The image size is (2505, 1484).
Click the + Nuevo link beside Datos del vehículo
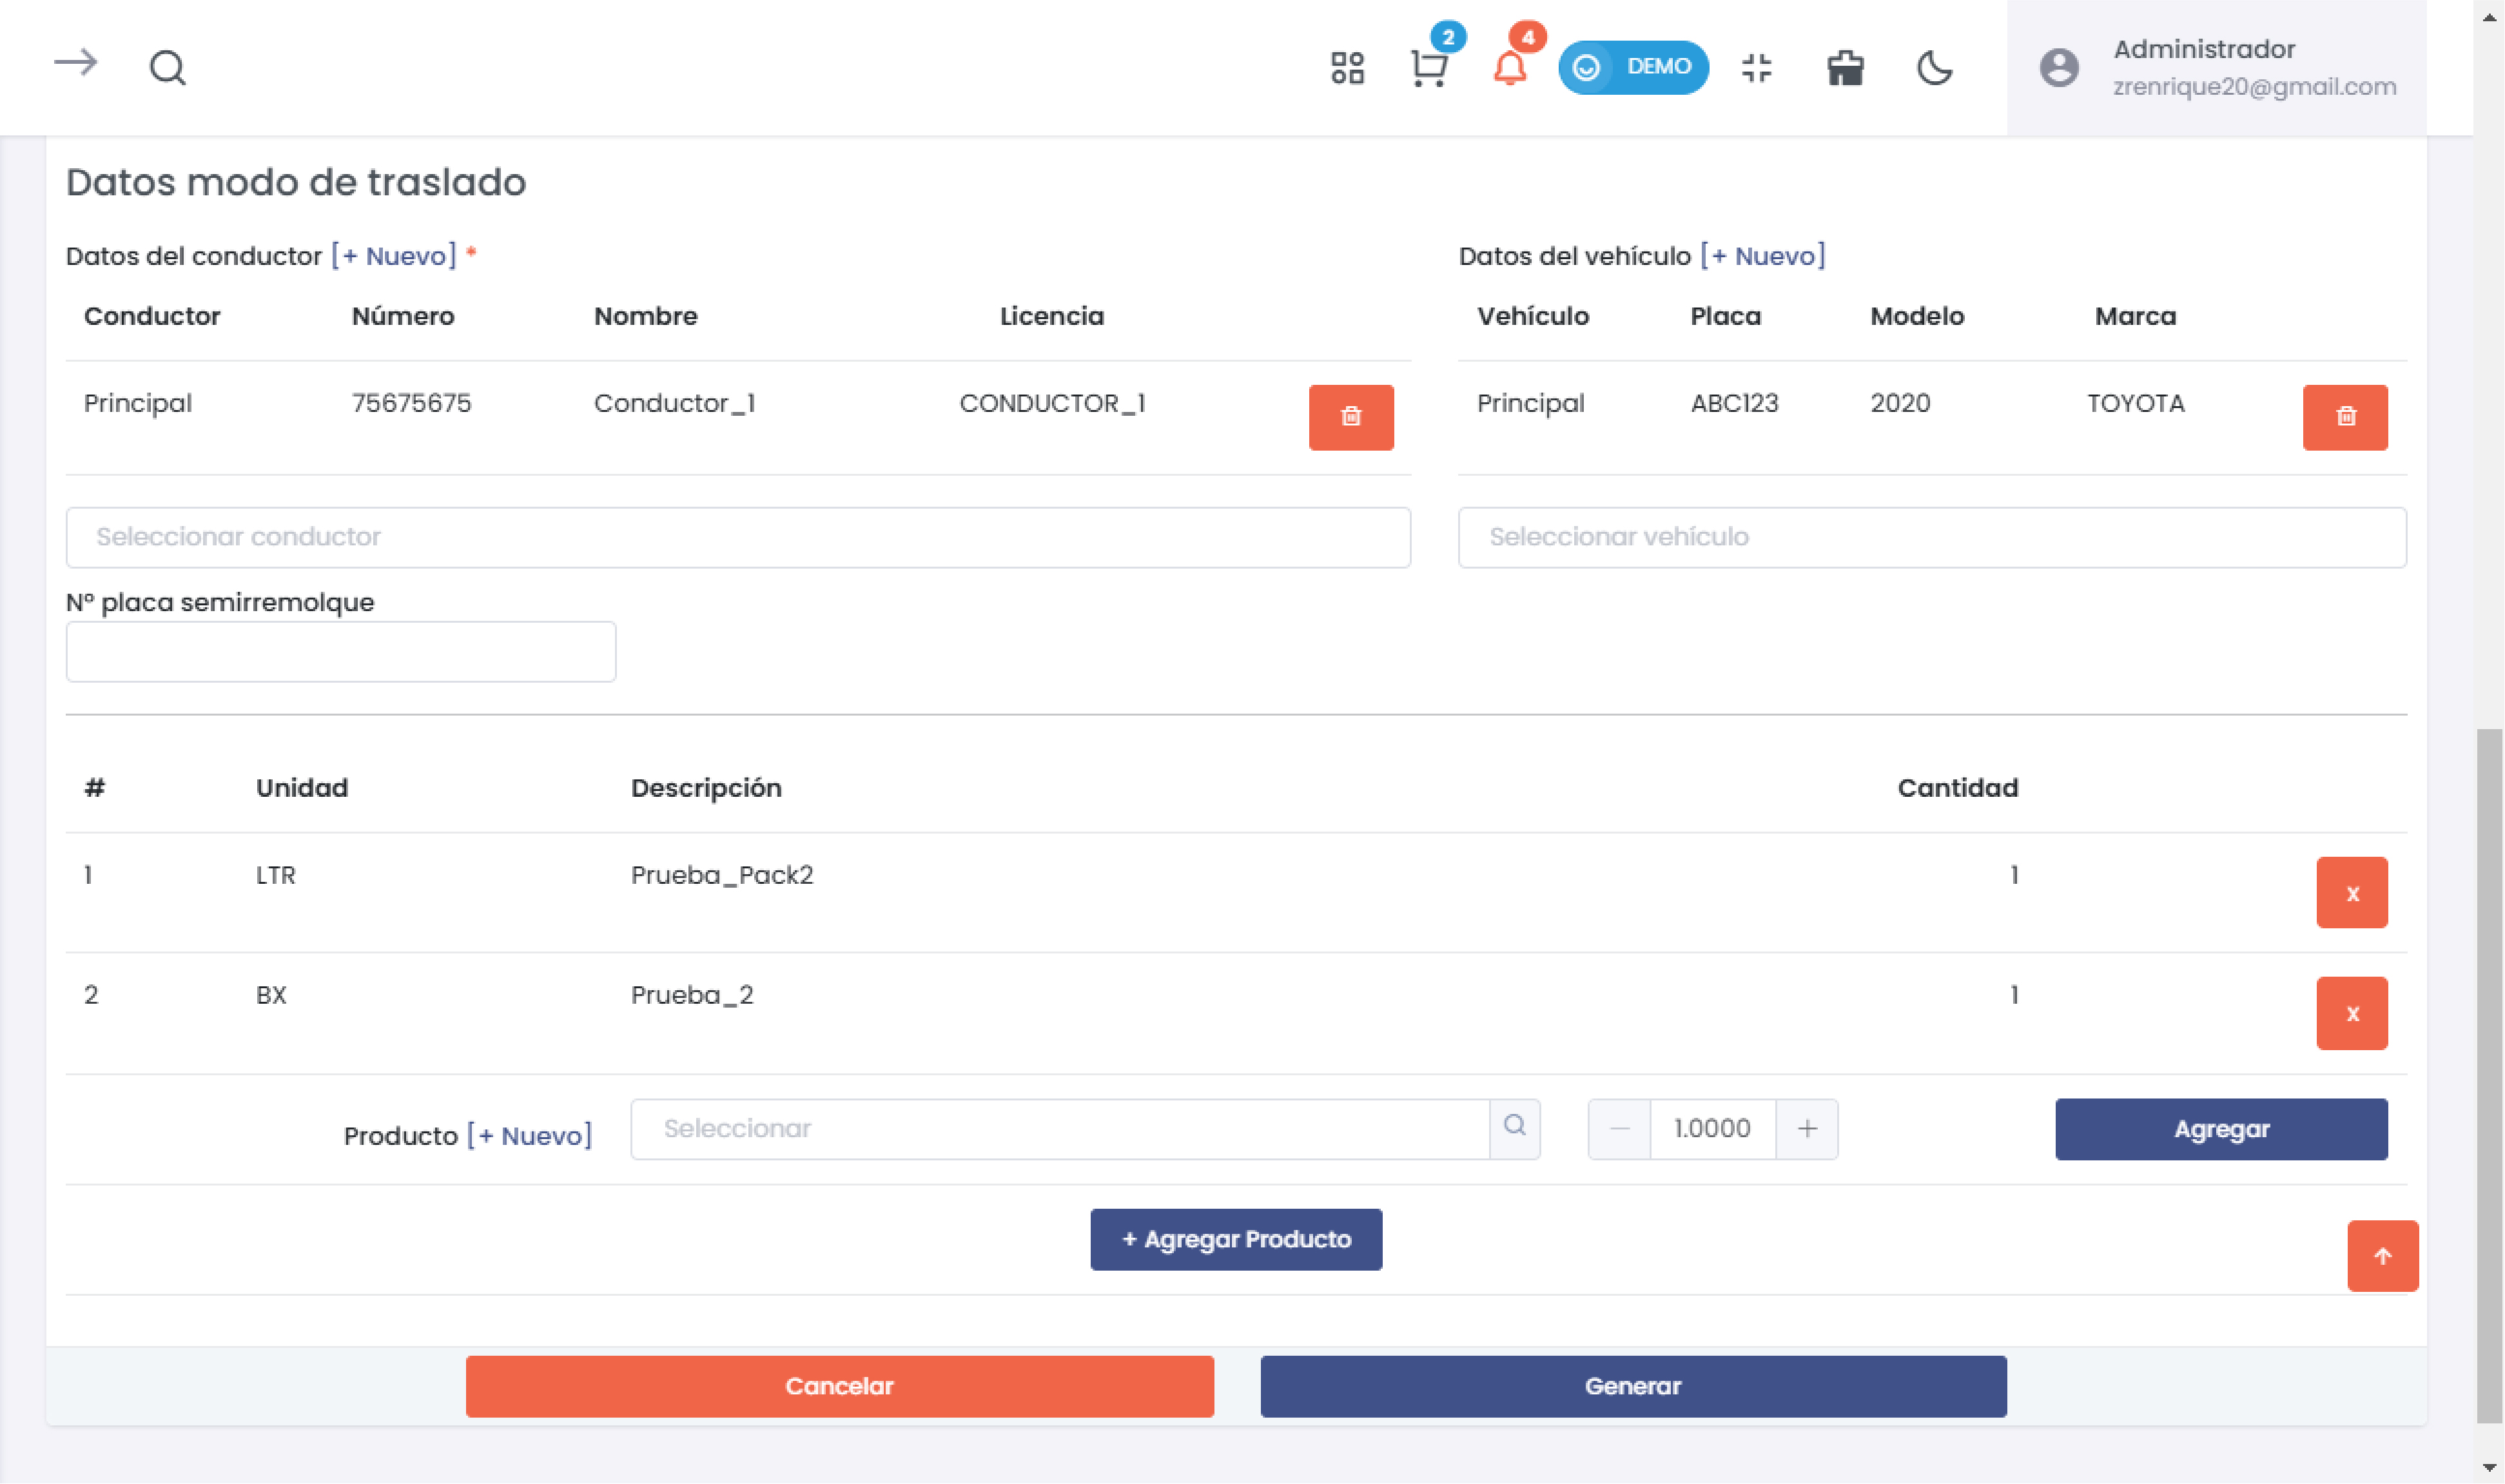click(x=1762, y=256)
